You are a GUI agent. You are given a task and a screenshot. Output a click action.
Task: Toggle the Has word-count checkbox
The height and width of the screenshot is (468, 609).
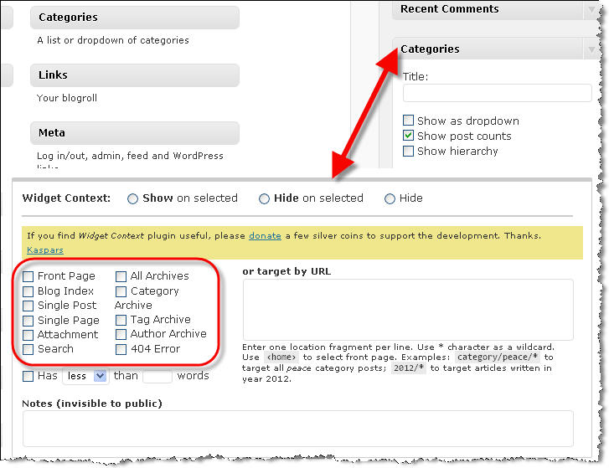tap(28, 376)
